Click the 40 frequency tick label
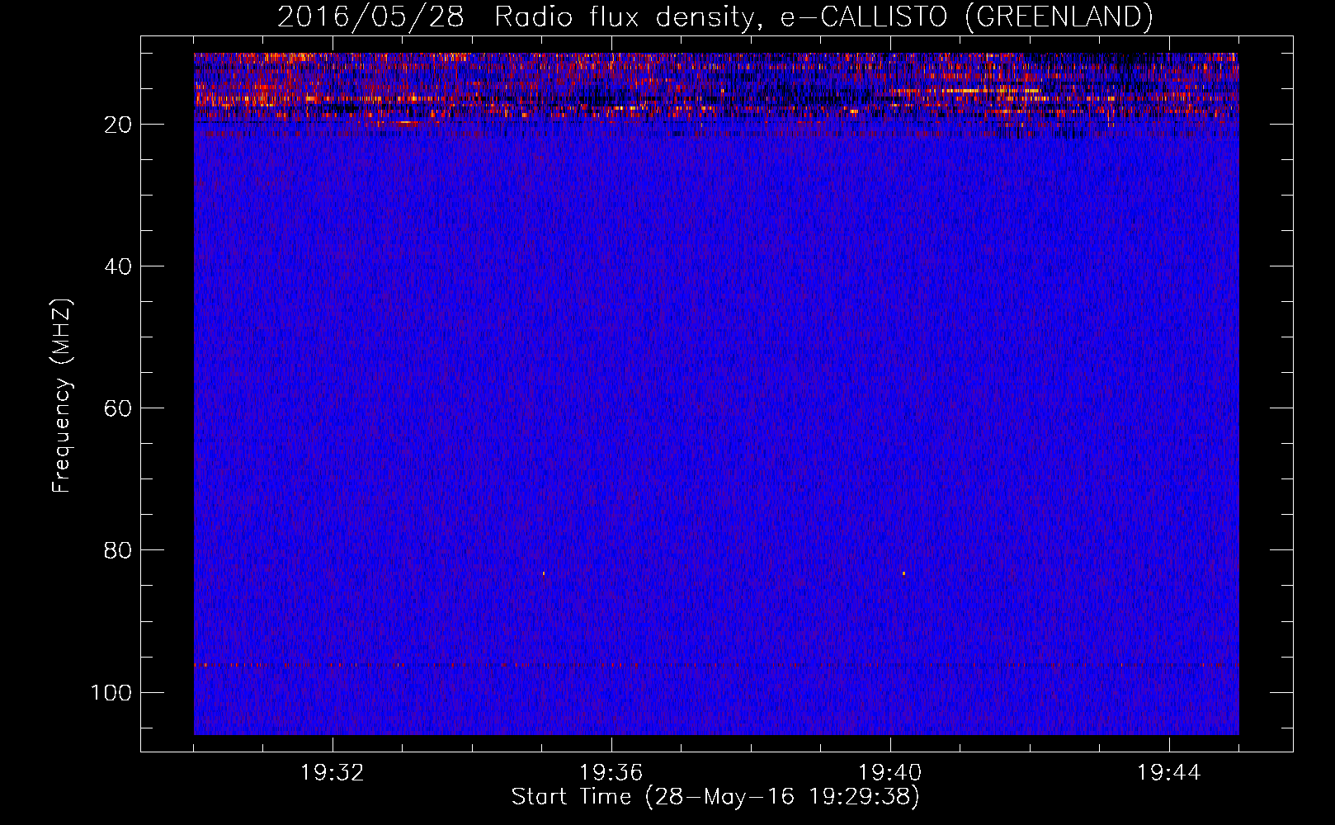Screen dimensions: 1335x825 pos(119,266)
